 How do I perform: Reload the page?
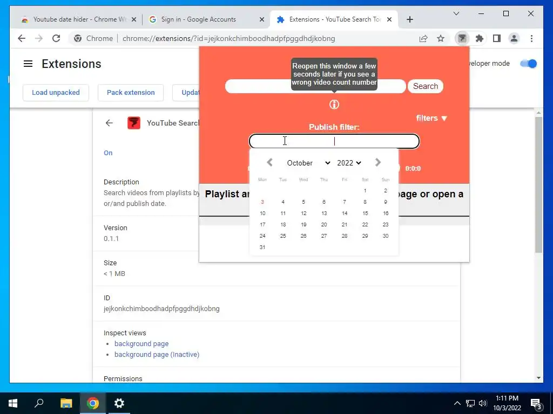click(56, 38)
